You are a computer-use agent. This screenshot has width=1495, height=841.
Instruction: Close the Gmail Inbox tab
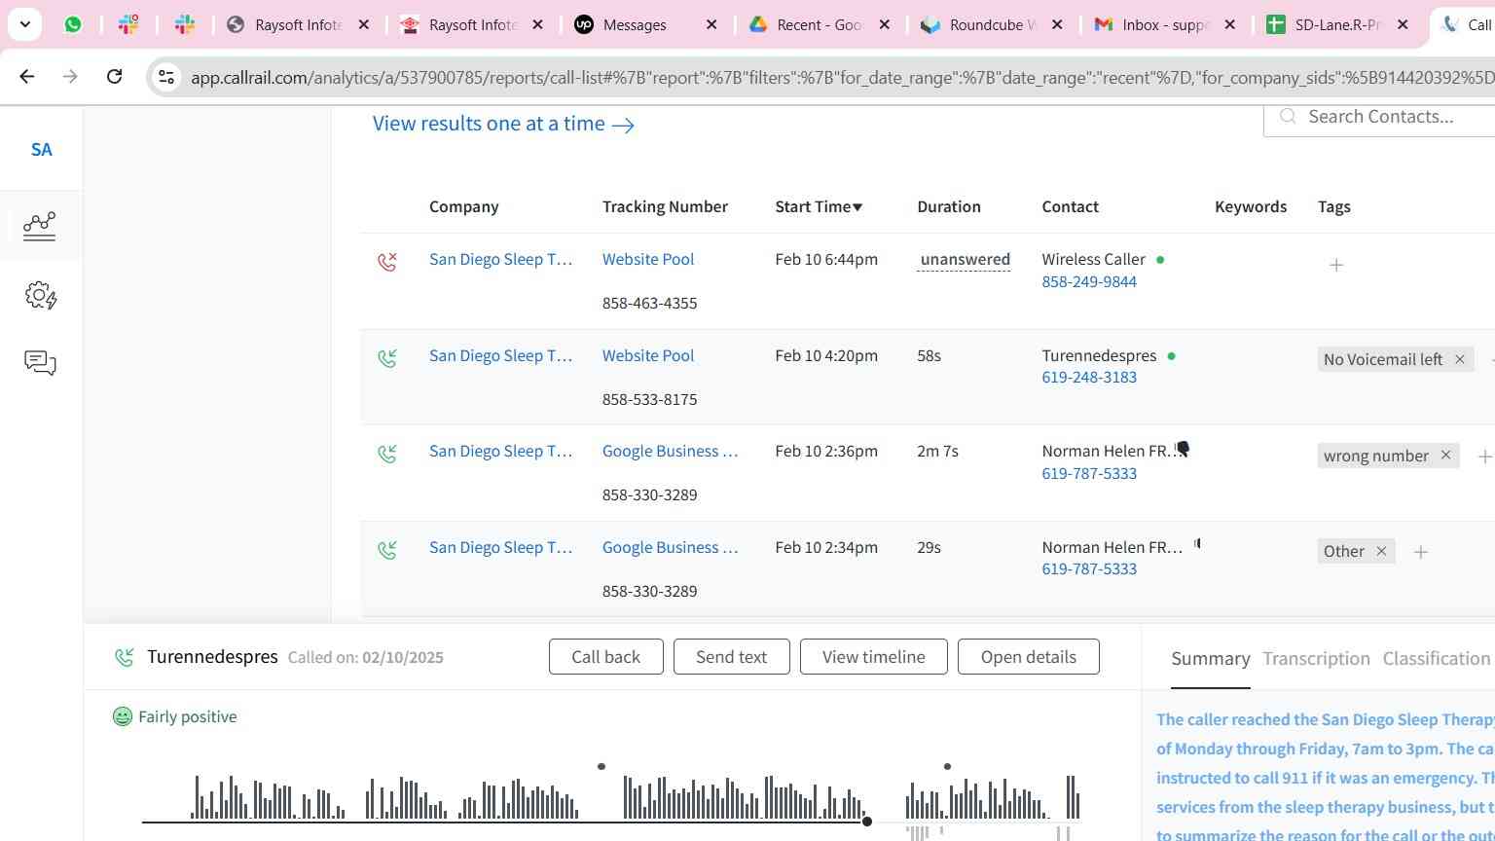[x=1230, y=24]
